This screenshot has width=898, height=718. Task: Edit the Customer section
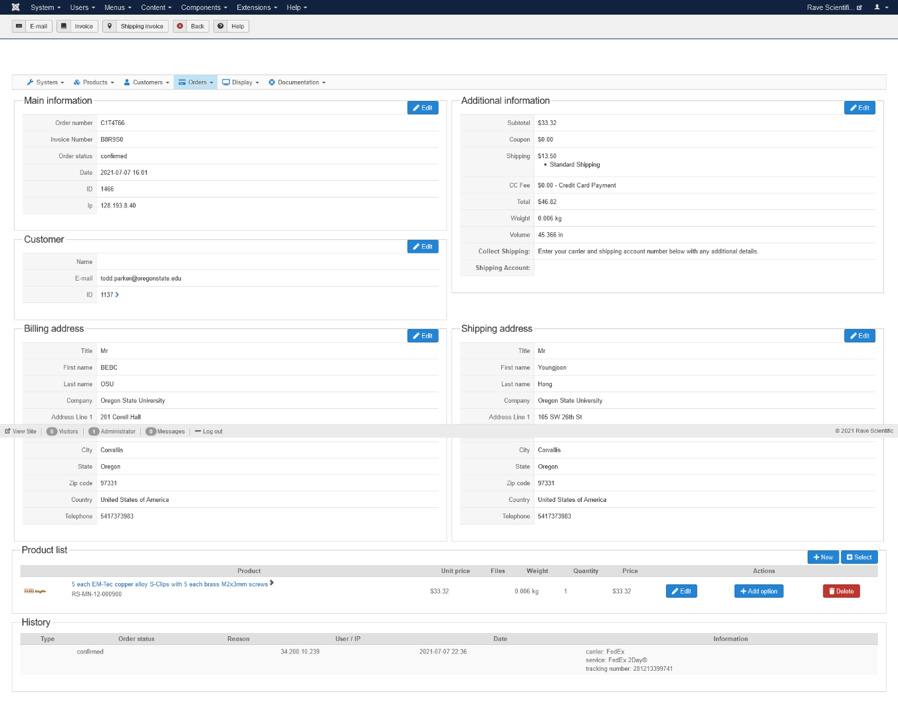423,247
